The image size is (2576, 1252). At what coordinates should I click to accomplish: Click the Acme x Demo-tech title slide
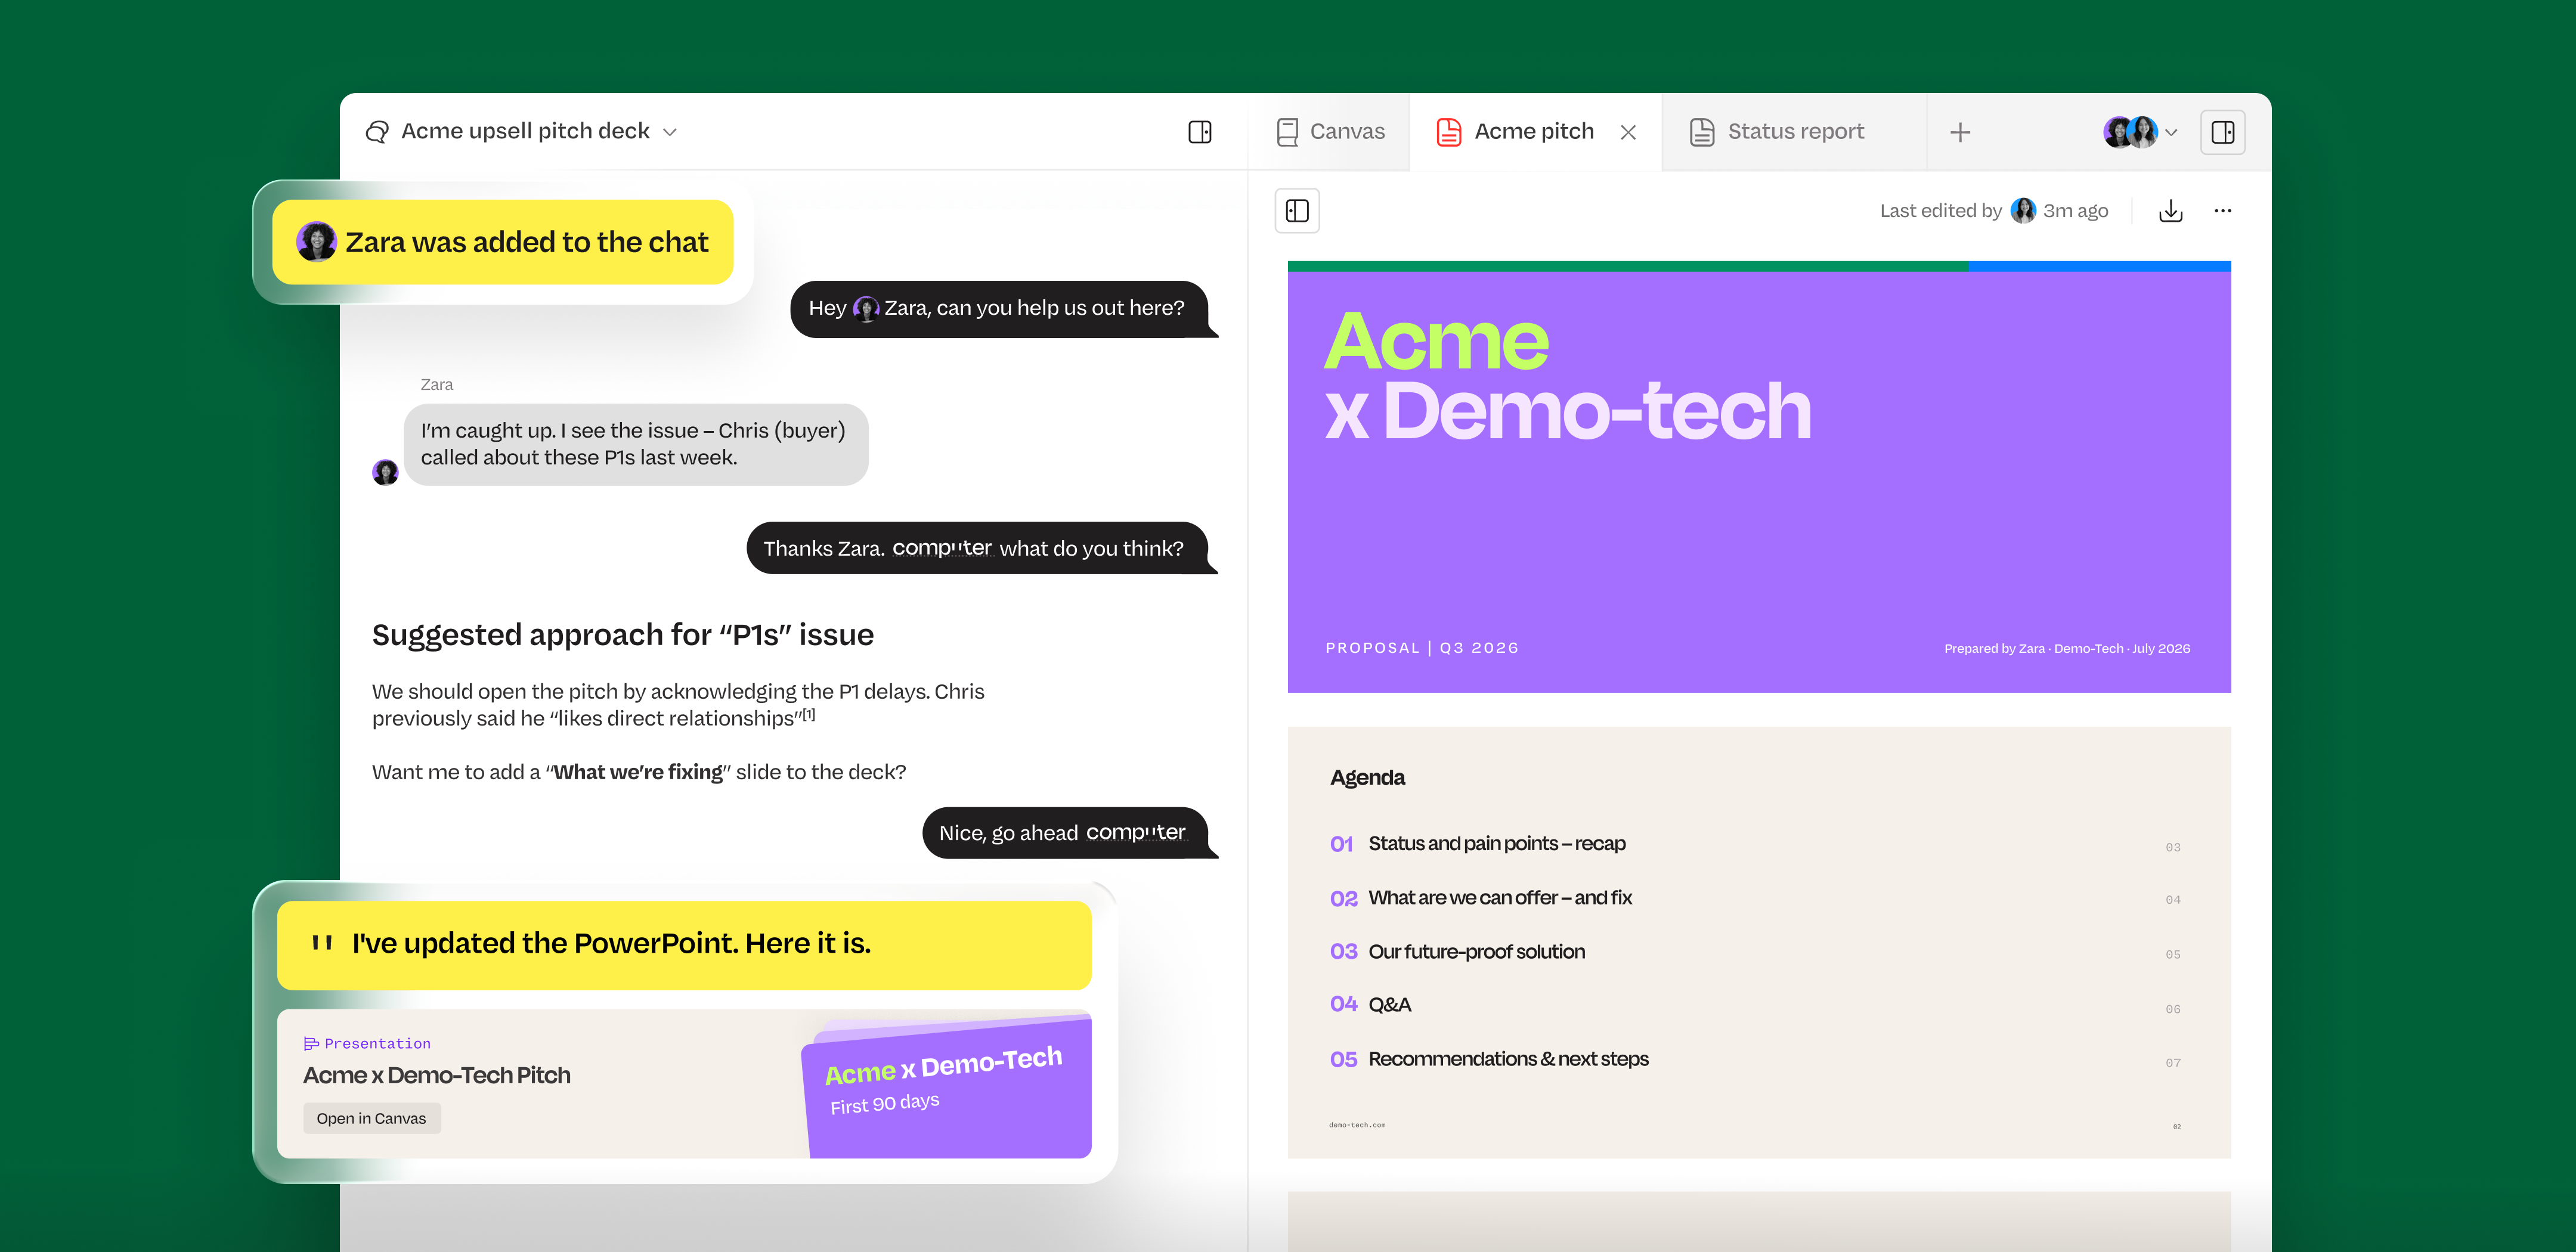pyautogui.click(x=1759, y=477)
